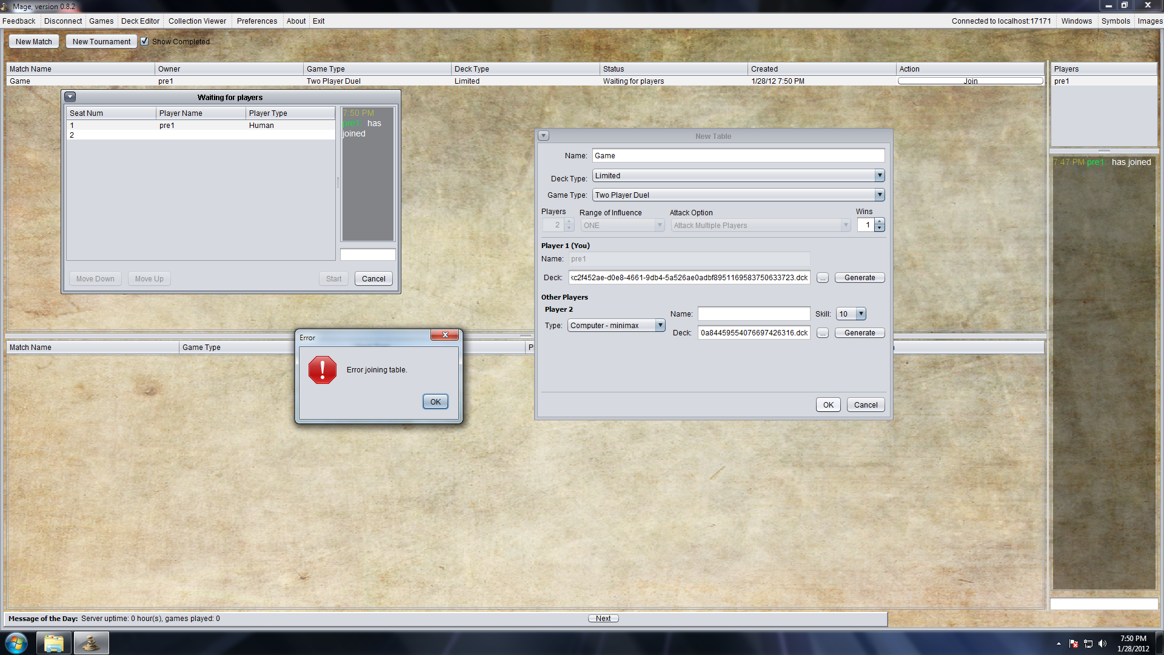Browse for Player 1 deck file with ellipsis button
The width and height of the screenshot is (1164, 655).
click(x=822, y=278)
